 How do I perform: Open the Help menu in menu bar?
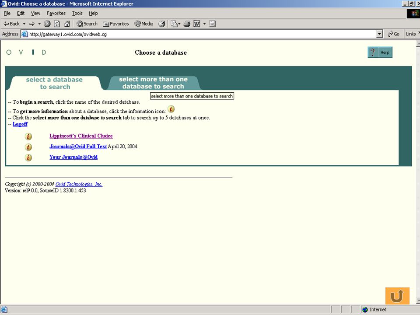tap(93, 13)
